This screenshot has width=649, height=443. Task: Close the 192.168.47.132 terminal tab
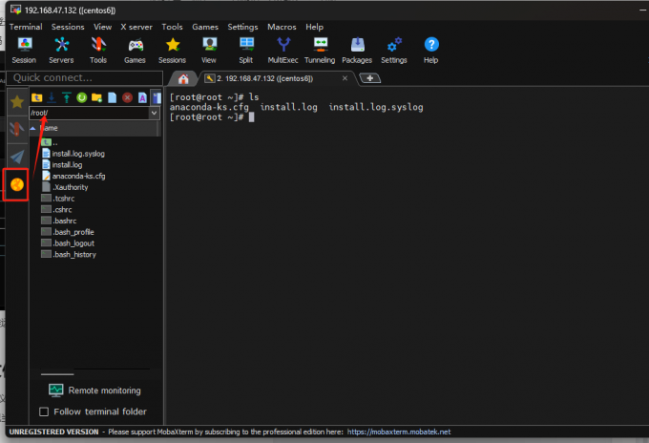coord(345,78)
